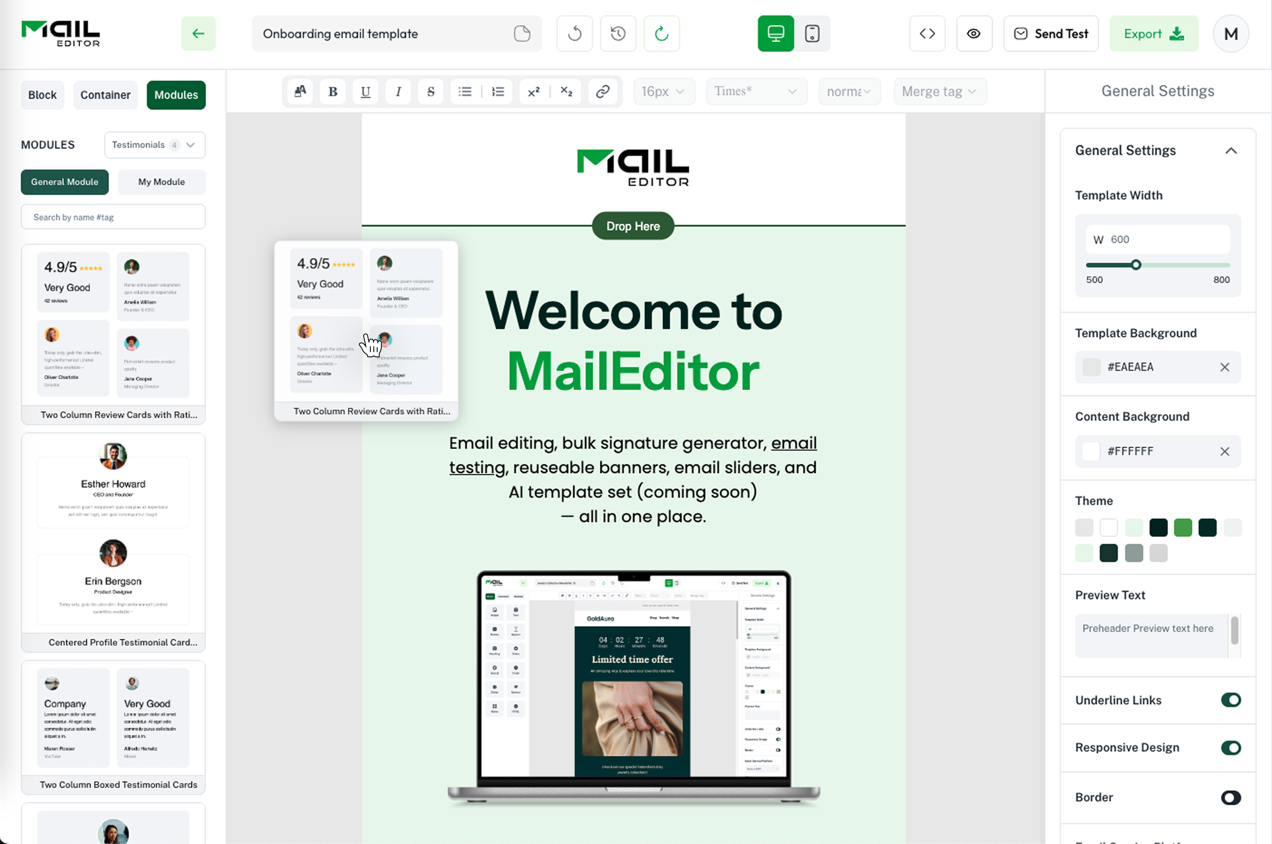Click the undo icon

coord(574,34)
